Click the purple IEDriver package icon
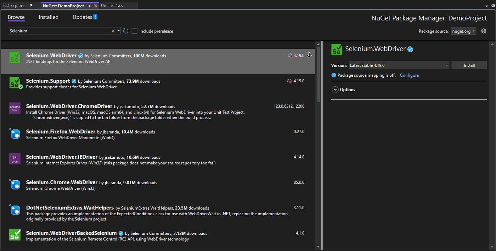Image resolution: width=496 pixels, height=251 pixels. (x=15, y=159)
